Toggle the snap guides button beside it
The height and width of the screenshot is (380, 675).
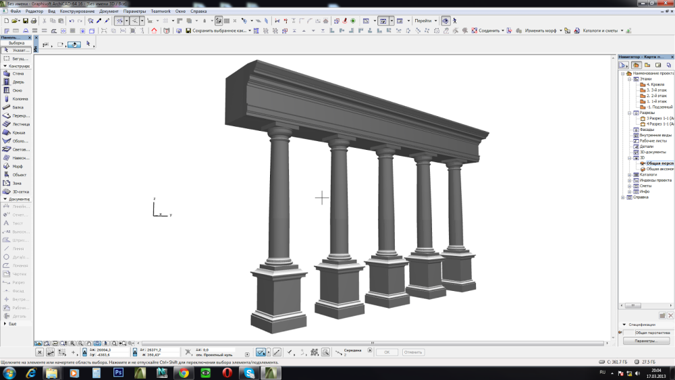[x=135, y=21]
